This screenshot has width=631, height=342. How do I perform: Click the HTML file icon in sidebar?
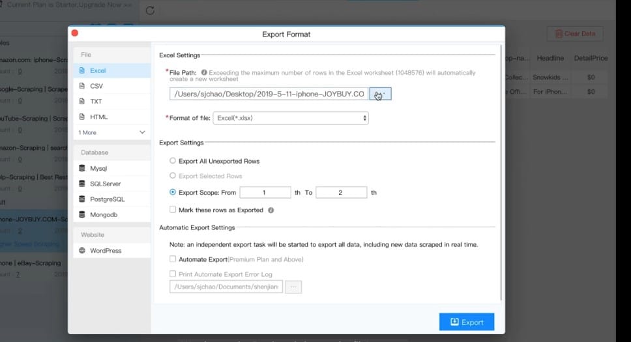(x=82, y=117)
